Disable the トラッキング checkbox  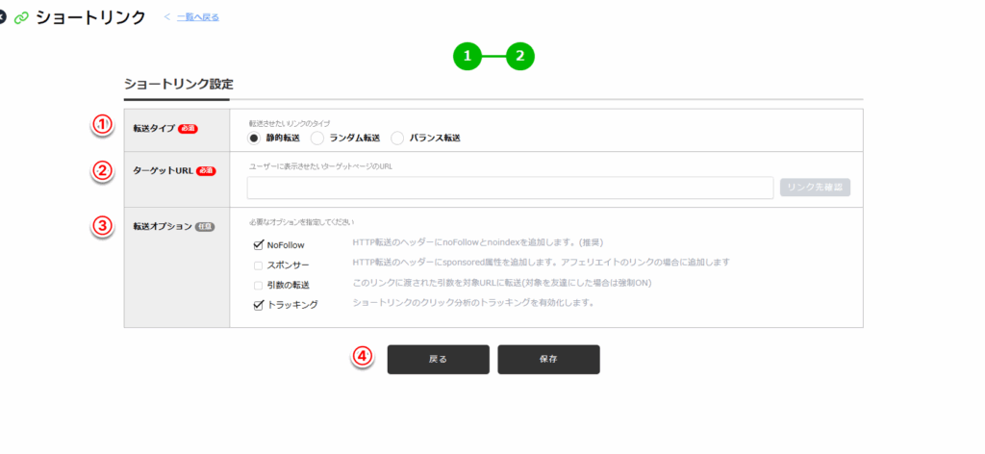click(x=258, y=305)
